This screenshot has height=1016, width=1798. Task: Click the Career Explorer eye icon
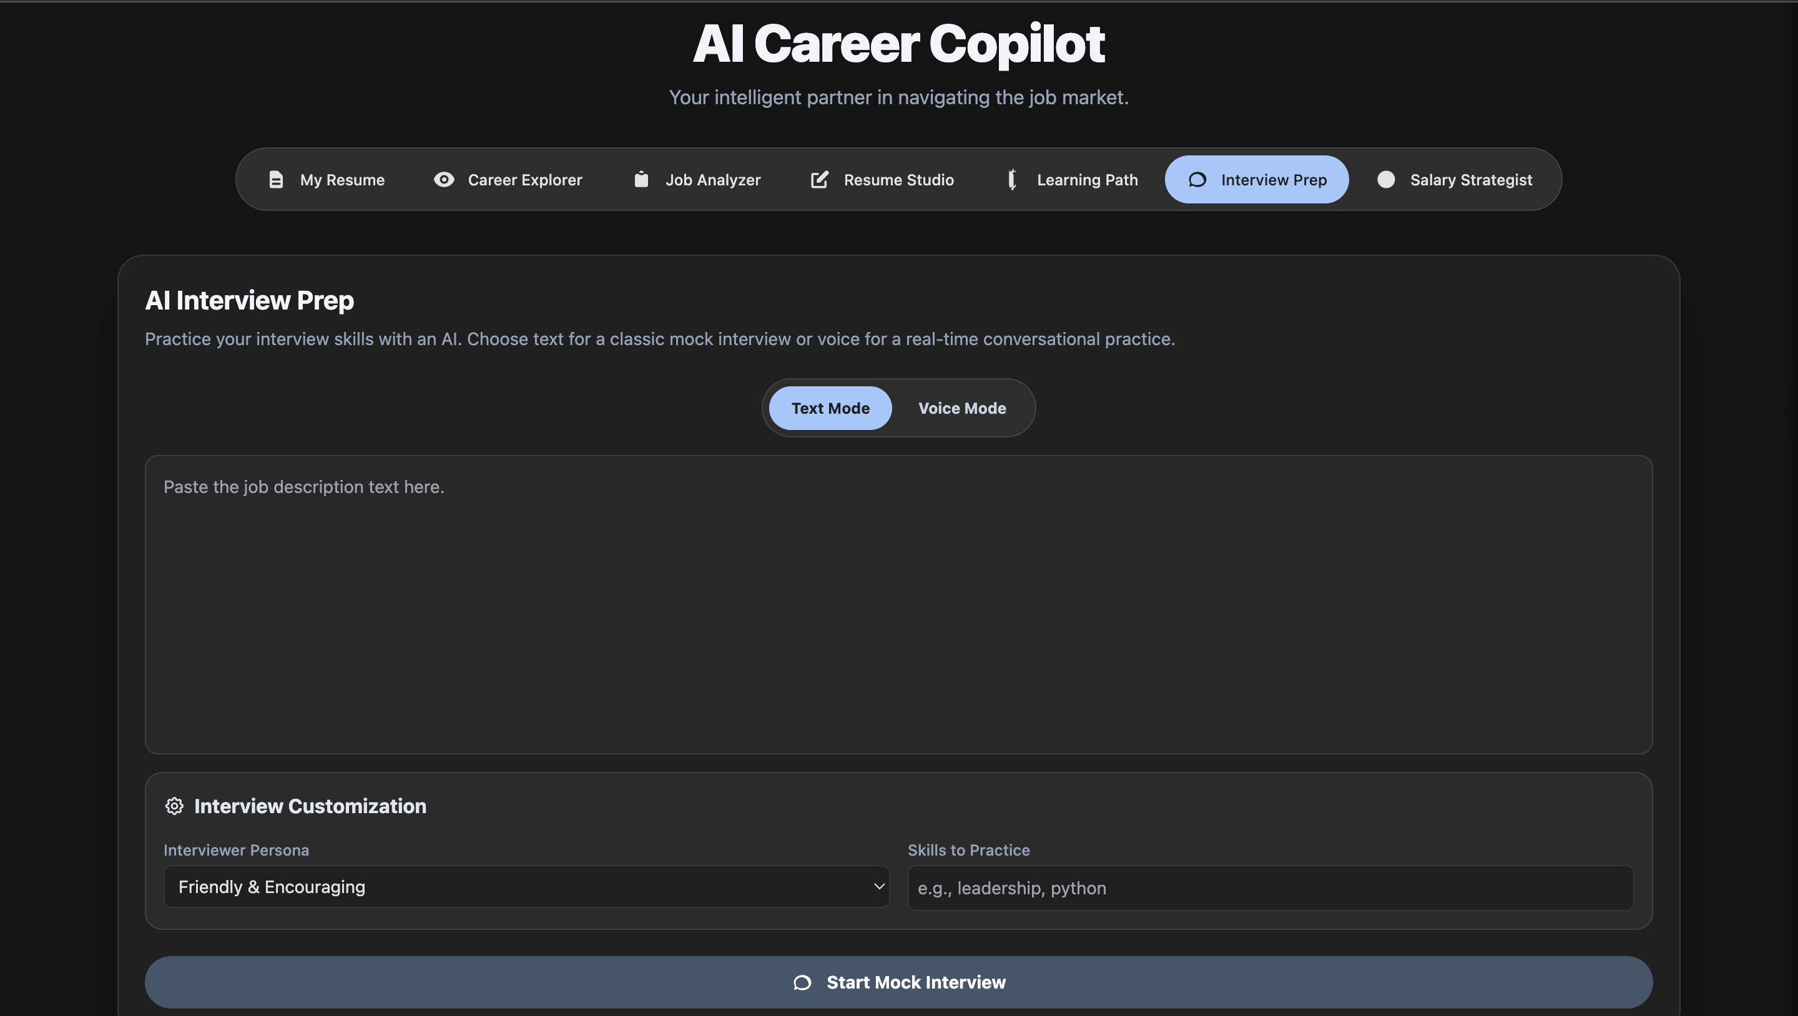tap(444, 179)
